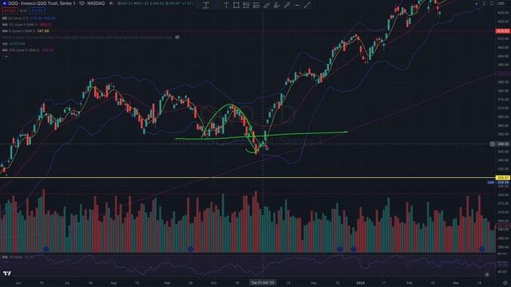Image resolution: width=511 pixels, height=287 pixels.
Task: Click the middle icon in top-right pane controls
Action: coord(484,3)
